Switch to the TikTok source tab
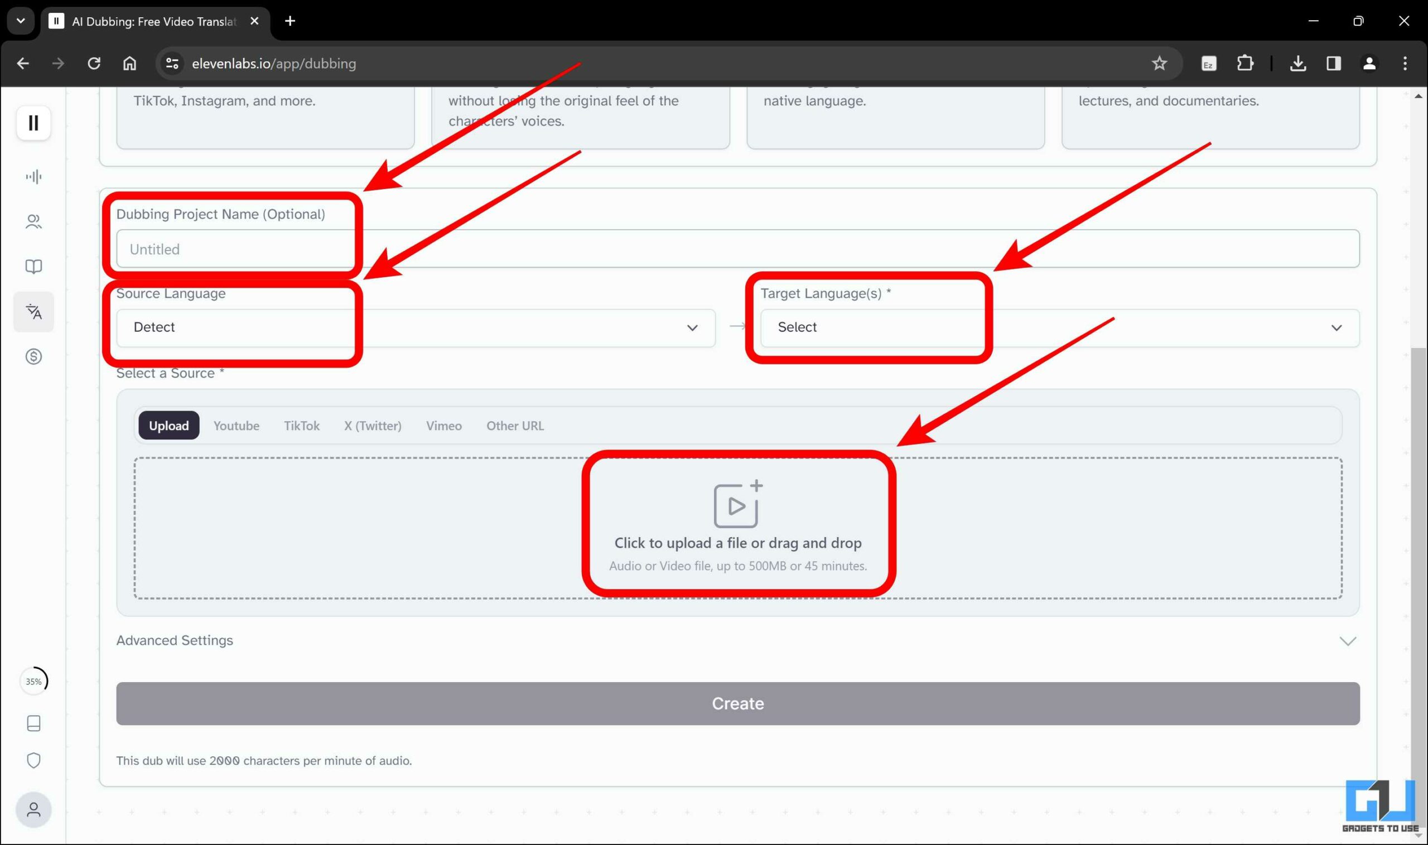Image resolution: width=1428 pixels, height=845 pixels. pos(301,426)
